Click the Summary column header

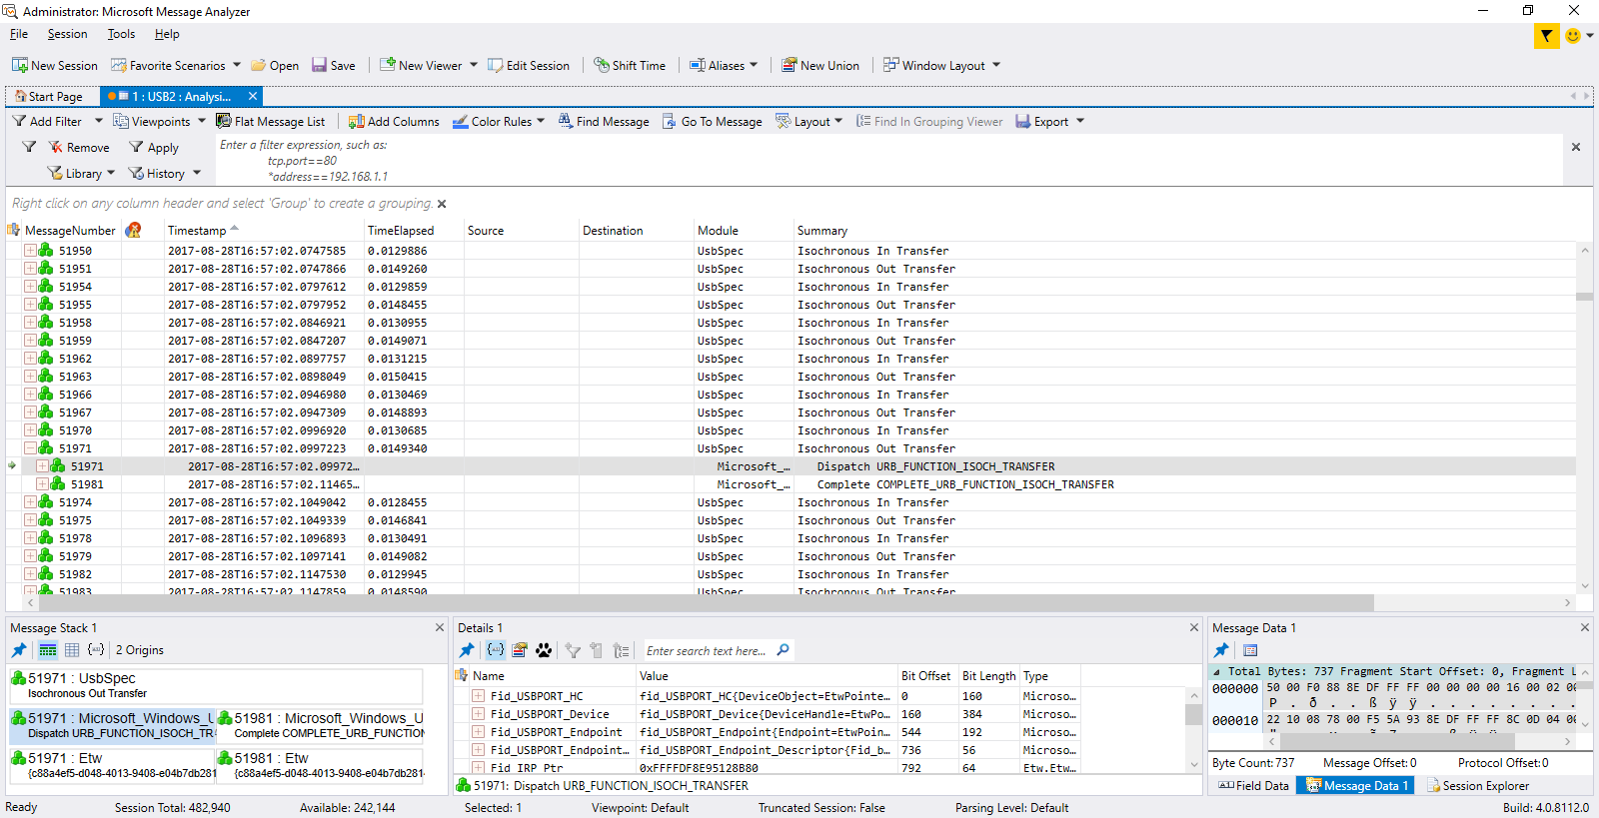click(822, 230)
